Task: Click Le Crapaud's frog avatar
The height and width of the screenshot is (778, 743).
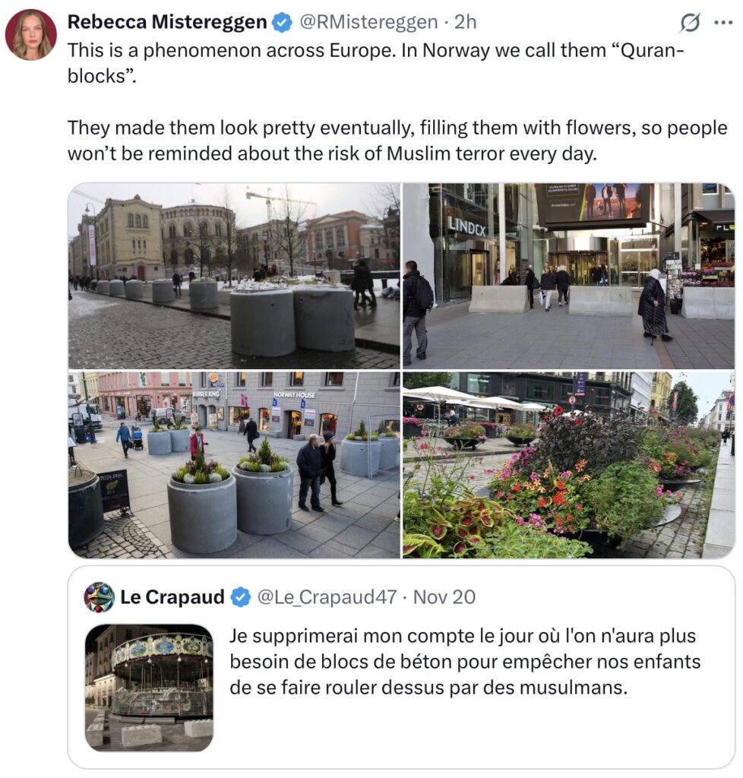Action: tap(100, 597)
